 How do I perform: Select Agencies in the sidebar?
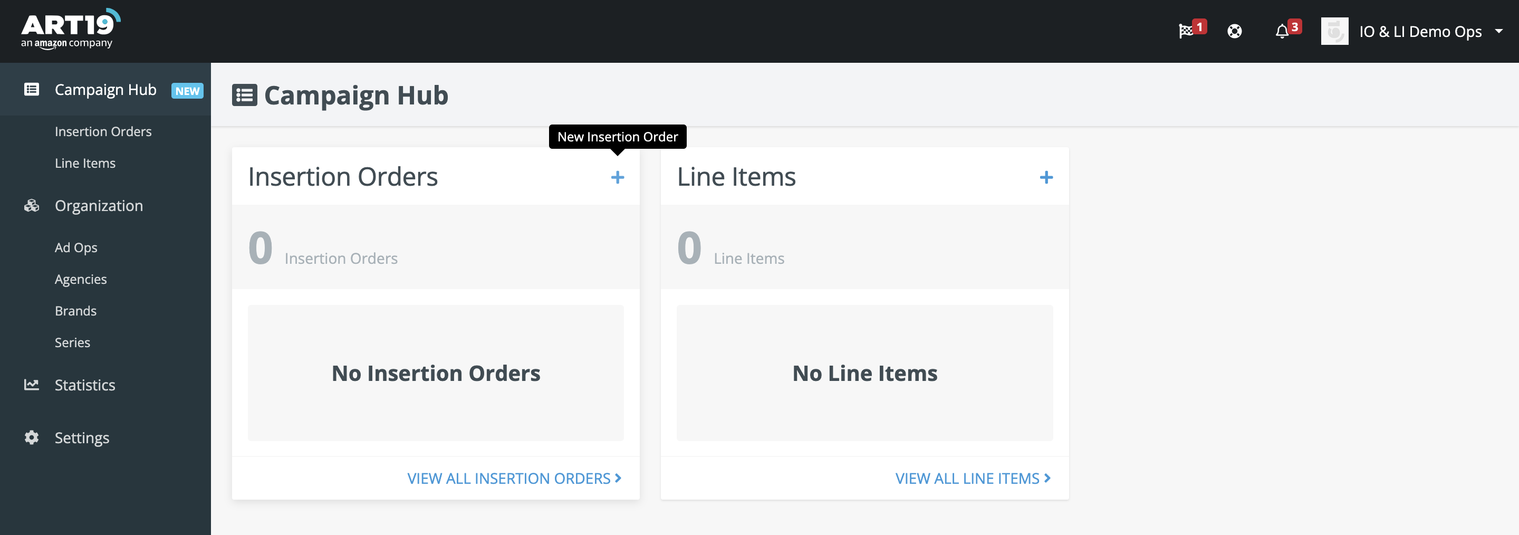pos(81,280)
